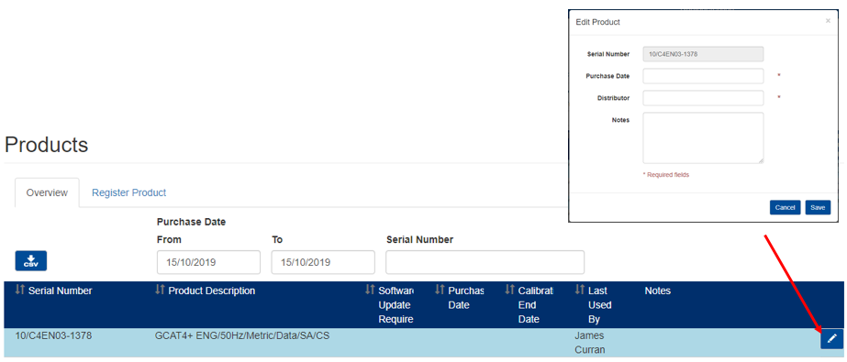Image resolution: width=847 pixels, height=362 pixels.
Task: Select serial 10/C4EN03-1378 table cell
Action: pyautogui.click(x=53, y=336)
